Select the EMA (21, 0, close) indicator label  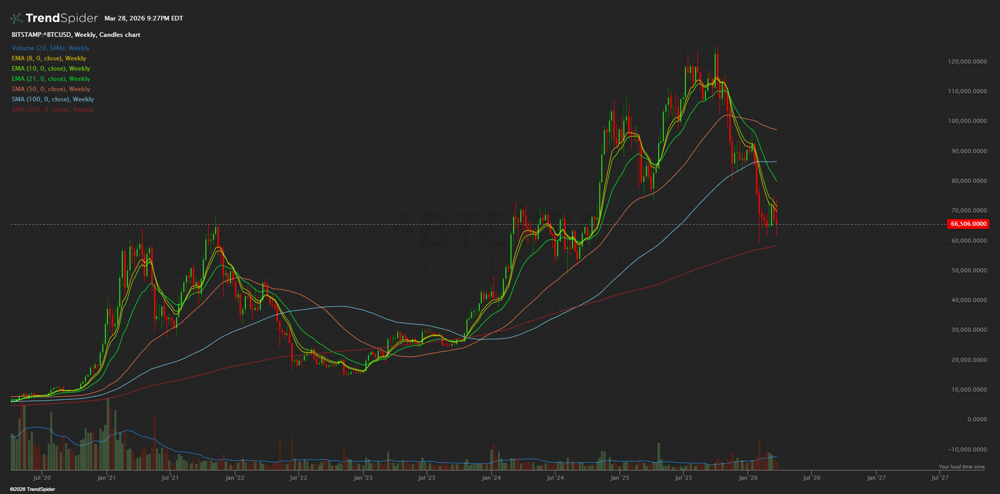(51, 79)
